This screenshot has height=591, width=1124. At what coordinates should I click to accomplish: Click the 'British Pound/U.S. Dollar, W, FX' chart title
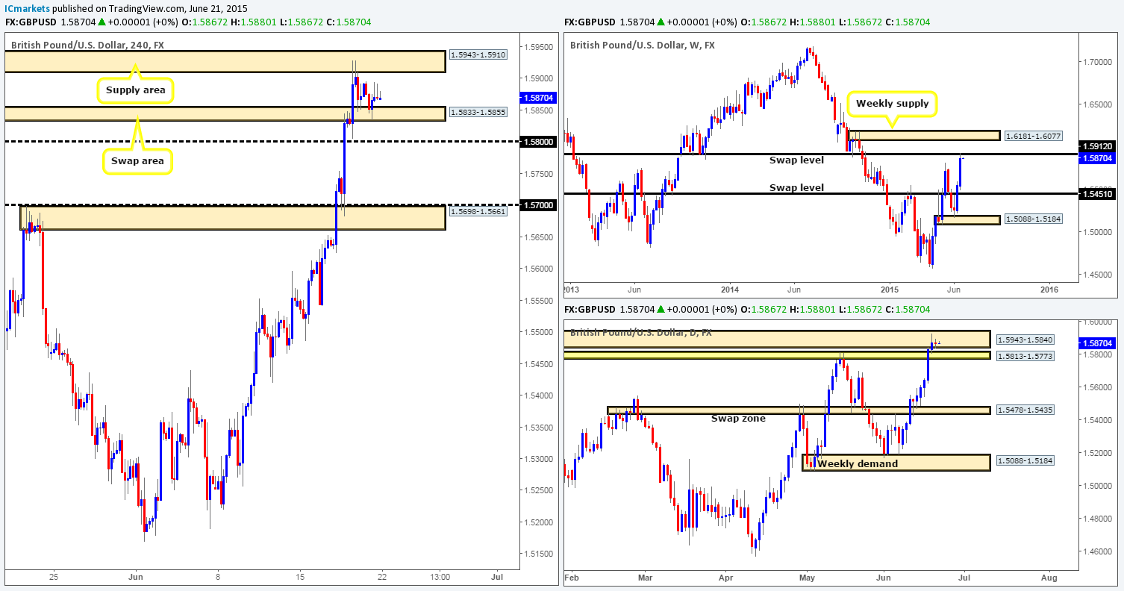coord(643,45)
